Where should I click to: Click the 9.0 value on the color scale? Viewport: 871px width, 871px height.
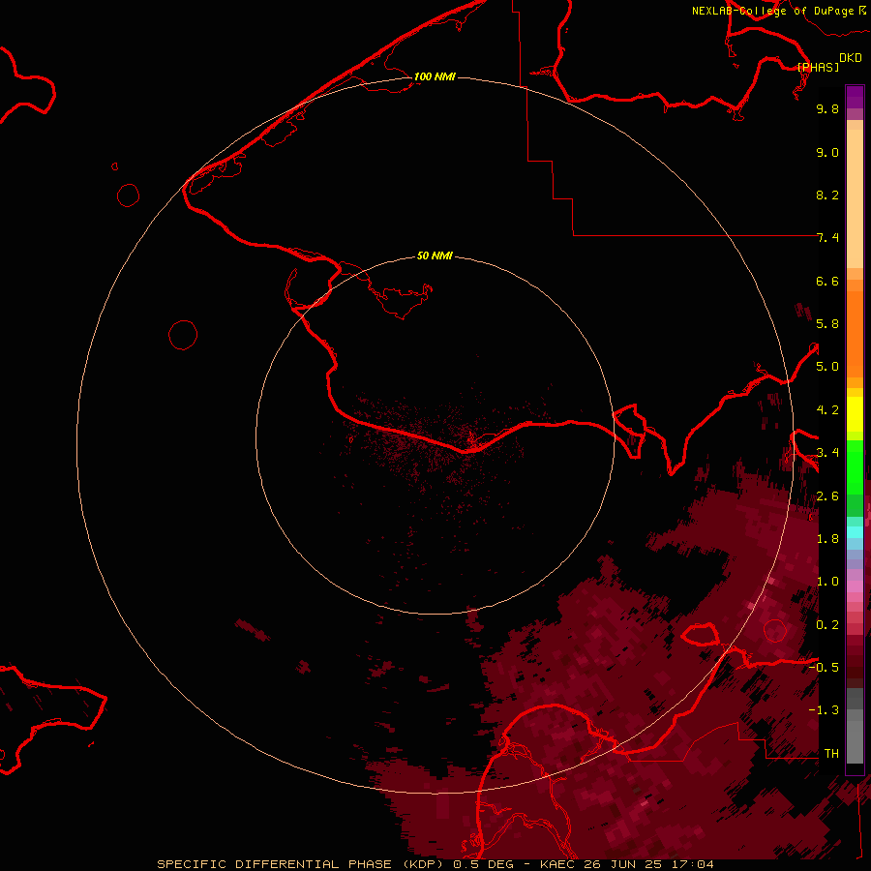coord(827,152)
